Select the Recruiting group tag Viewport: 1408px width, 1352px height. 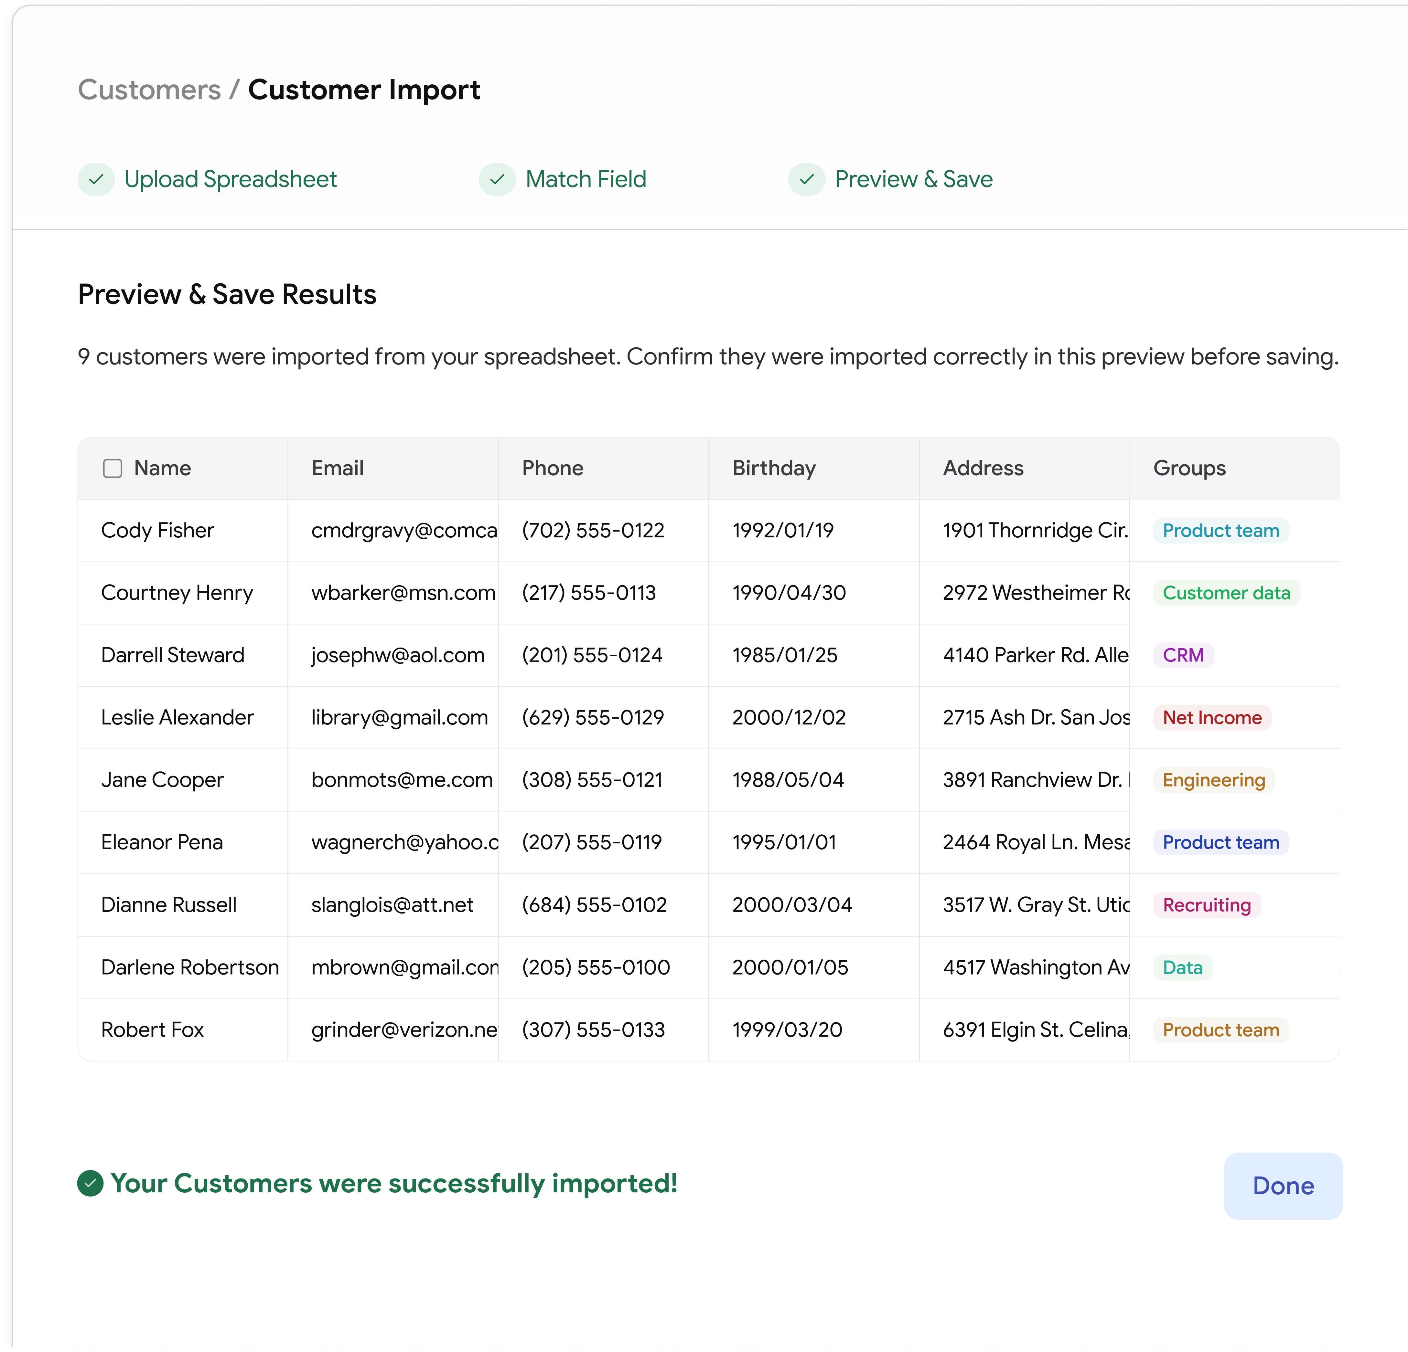pyautogui.click(x=1207, y=905)
